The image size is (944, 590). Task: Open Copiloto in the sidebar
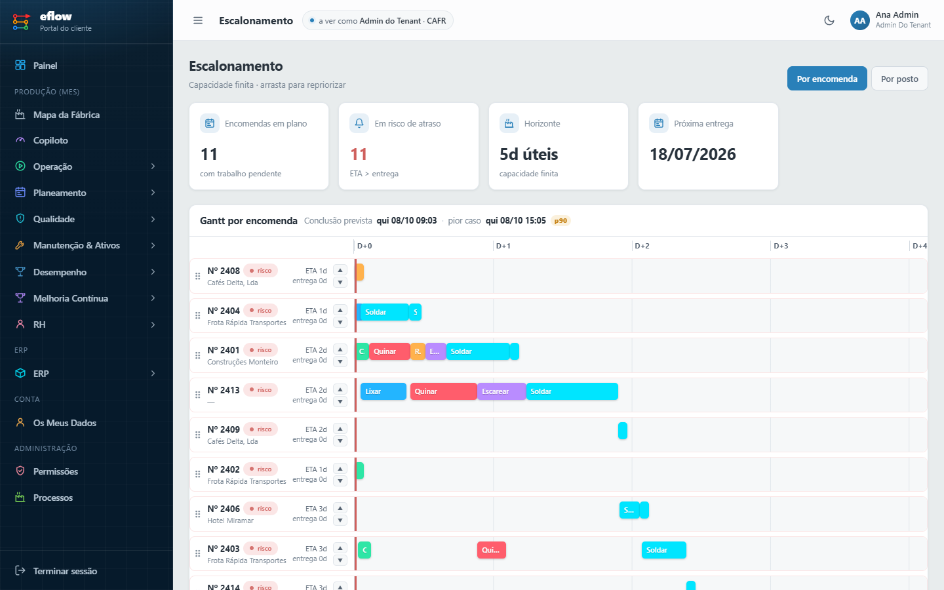pyautogui.click(x=87, y=140)
